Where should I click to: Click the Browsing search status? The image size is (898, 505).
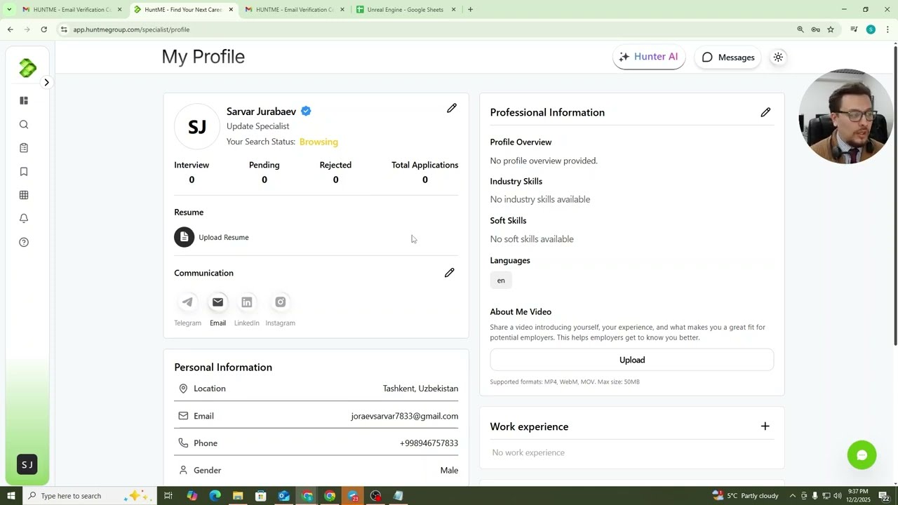[x=319, y=142]
